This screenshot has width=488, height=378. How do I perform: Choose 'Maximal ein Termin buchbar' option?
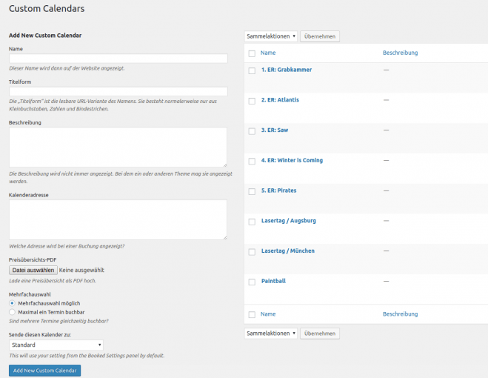click(12, 312)
